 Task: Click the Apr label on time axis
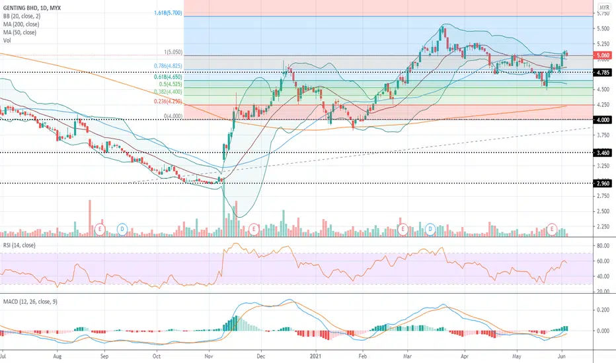pyautogui.click(x=465, y=356)
